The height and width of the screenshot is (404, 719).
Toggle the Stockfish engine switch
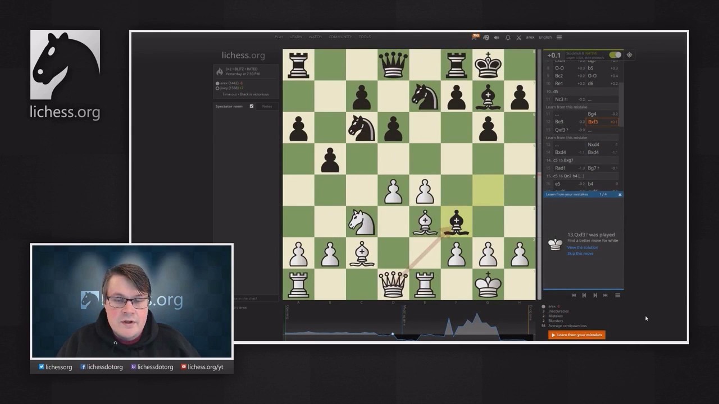coord(615,55)
